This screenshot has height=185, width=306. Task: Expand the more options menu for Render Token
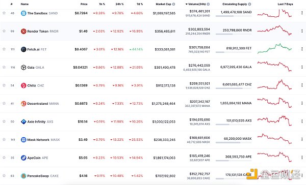coord(302,31)
